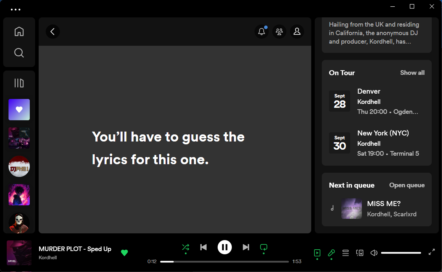Viewport: 442px width, 272px height.
Task: Open Liked Songs playlist
Action: tap(19, 110)
